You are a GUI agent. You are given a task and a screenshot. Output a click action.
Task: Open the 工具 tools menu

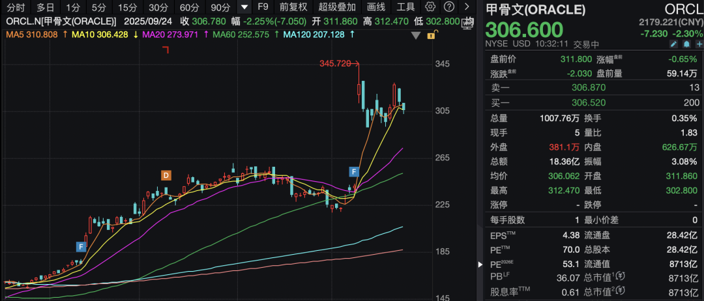(406, 7)
